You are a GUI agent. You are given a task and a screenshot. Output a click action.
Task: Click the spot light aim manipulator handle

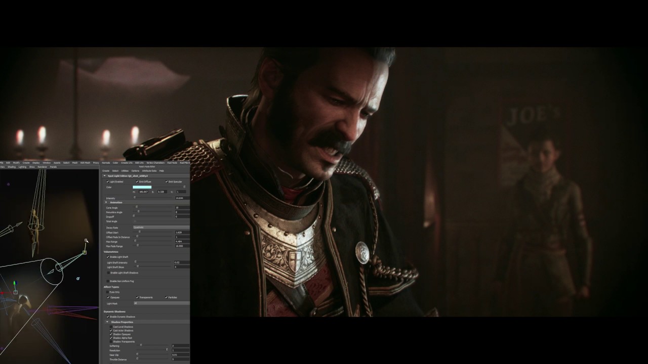point(87,241)
